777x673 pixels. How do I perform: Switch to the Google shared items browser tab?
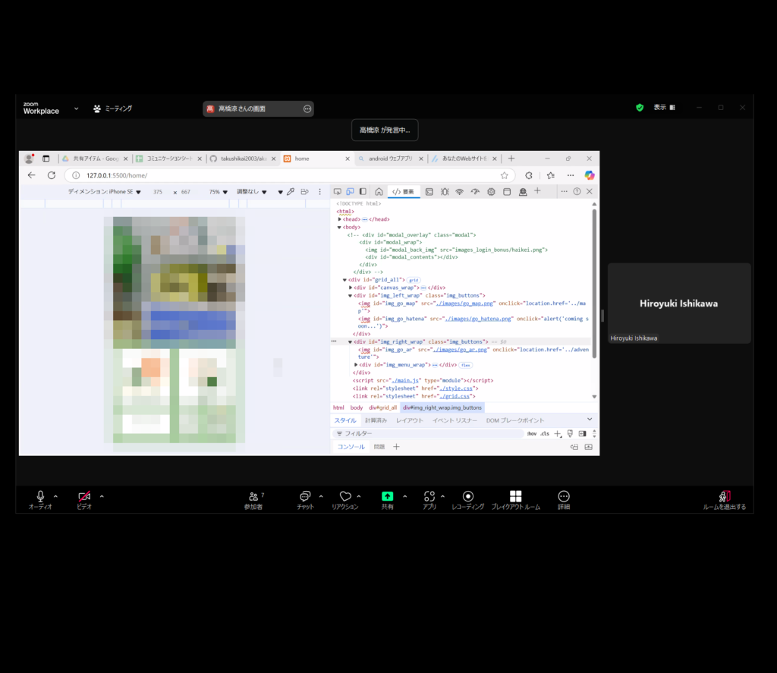[94, 159]
